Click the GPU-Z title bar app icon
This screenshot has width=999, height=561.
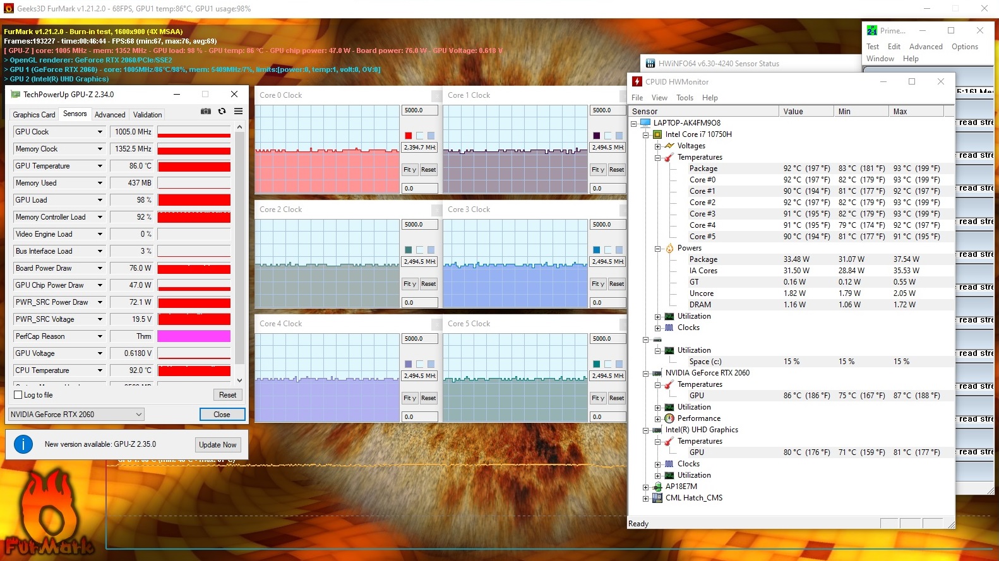(x=15, y=95)
